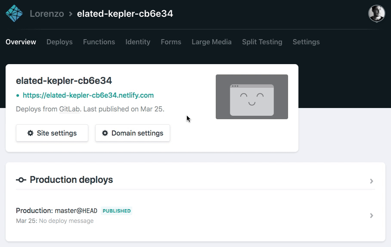This screenshot has width=391, height=247.
Task: Open the elated-kepler-cb6e34.netlify.com site URL
Action: (x=88, y=95)
